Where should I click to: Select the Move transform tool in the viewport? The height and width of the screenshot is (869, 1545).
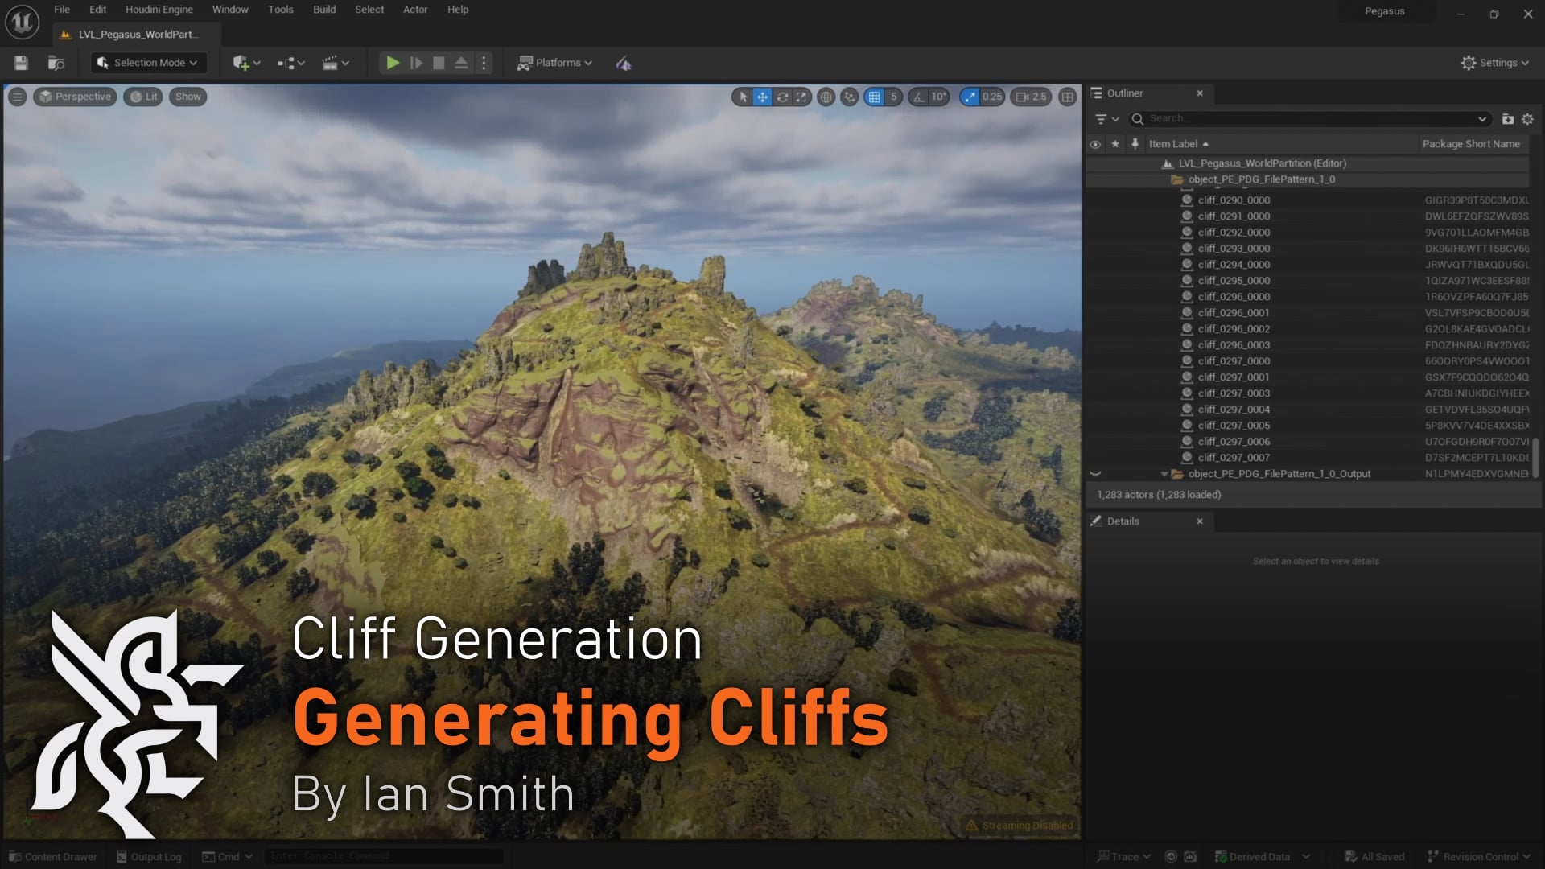[761, 97]
